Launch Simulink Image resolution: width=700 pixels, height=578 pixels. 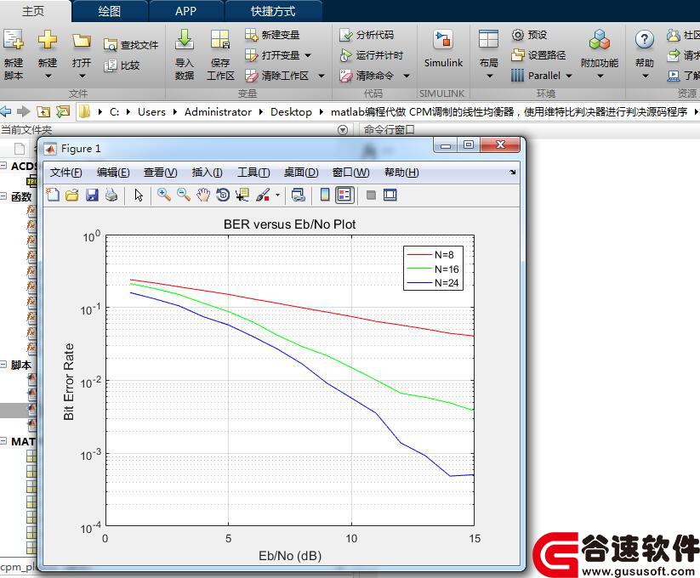443,49
